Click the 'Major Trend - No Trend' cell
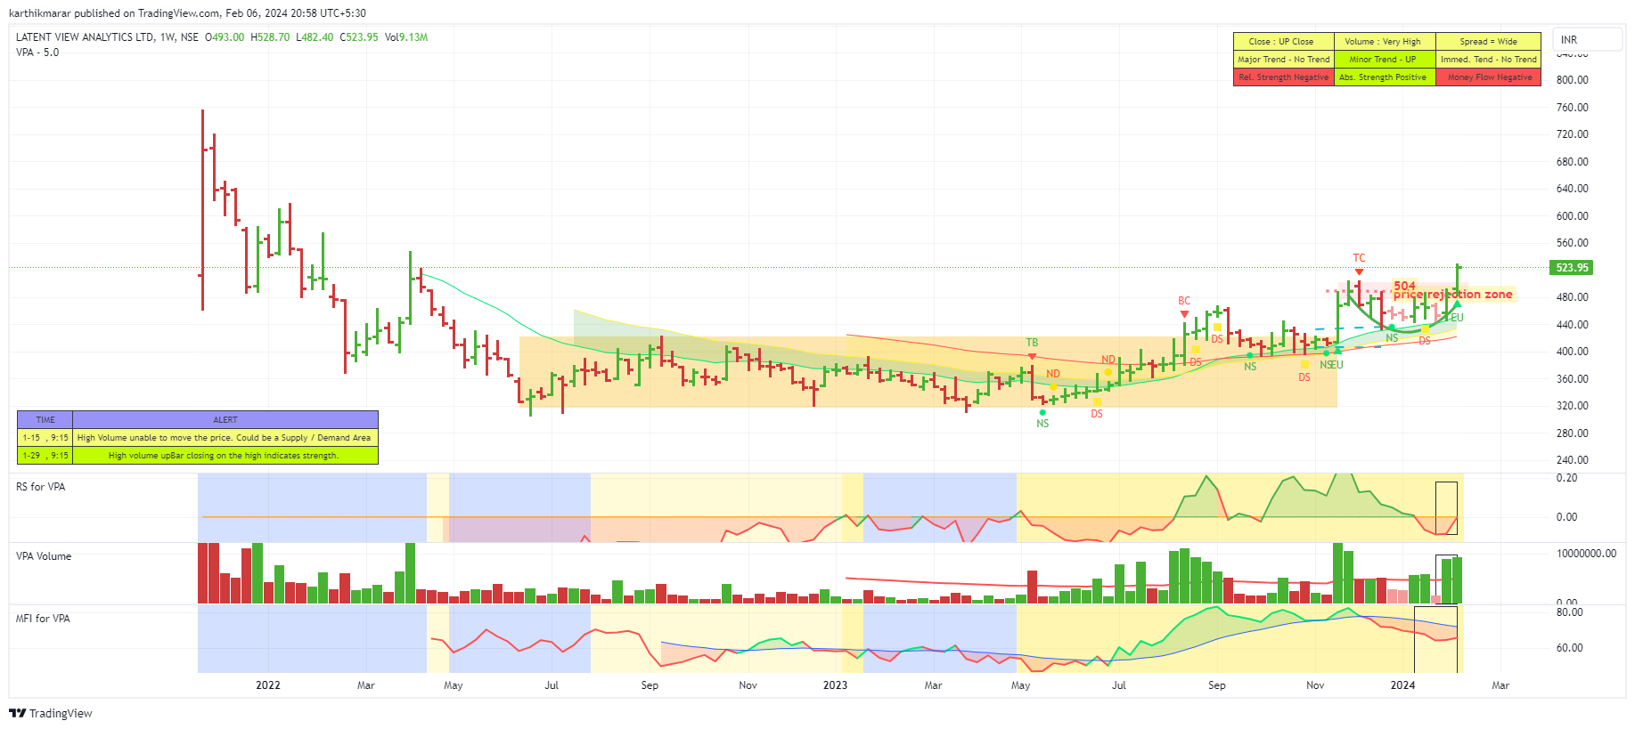The width and height of the screenshot is (1635, 729). coord(1283,60)
